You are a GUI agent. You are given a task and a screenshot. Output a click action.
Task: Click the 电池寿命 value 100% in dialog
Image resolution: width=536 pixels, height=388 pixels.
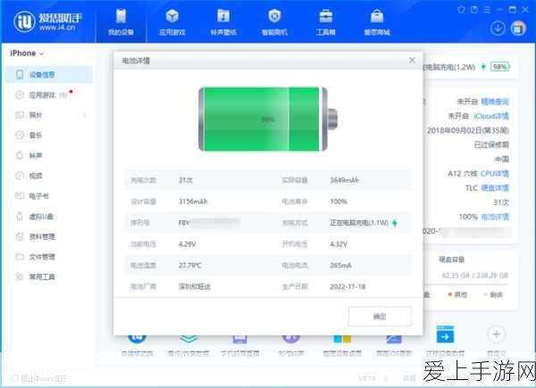click(339, 202)
